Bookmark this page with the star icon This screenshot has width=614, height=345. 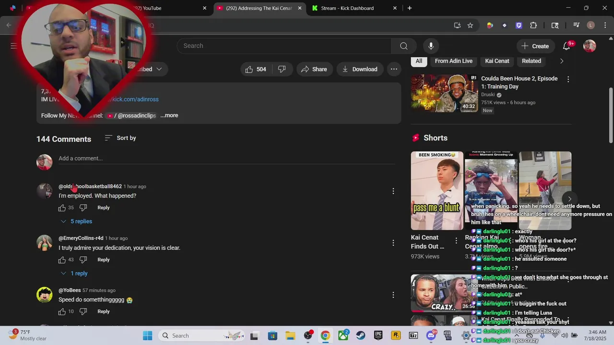(x=470, y=25)
